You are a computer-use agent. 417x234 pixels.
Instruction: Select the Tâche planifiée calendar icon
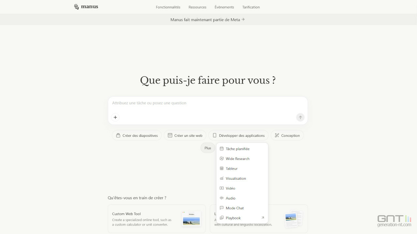click(x=222, y=149)
